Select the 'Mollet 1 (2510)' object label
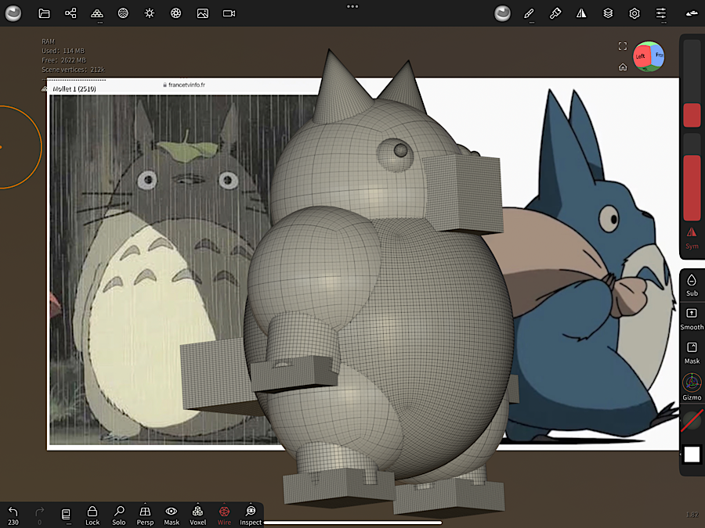The image size is (705, 528). click(74, 88)
